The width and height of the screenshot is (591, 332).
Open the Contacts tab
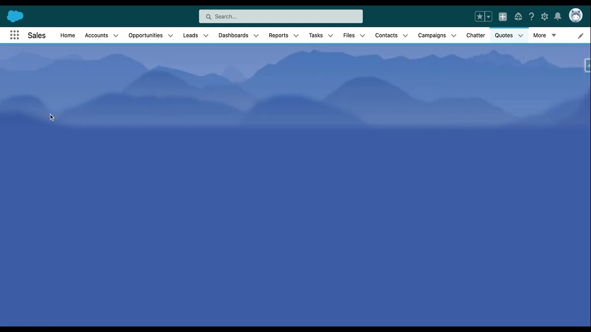point(386,35)
